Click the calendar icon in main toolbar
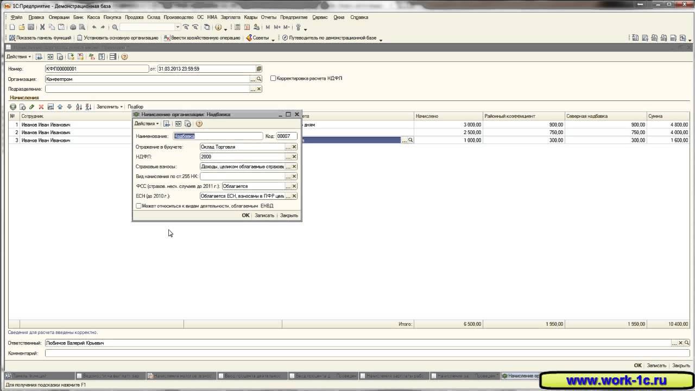The width and height of the screenshot is (695, 391). [247, 27]
